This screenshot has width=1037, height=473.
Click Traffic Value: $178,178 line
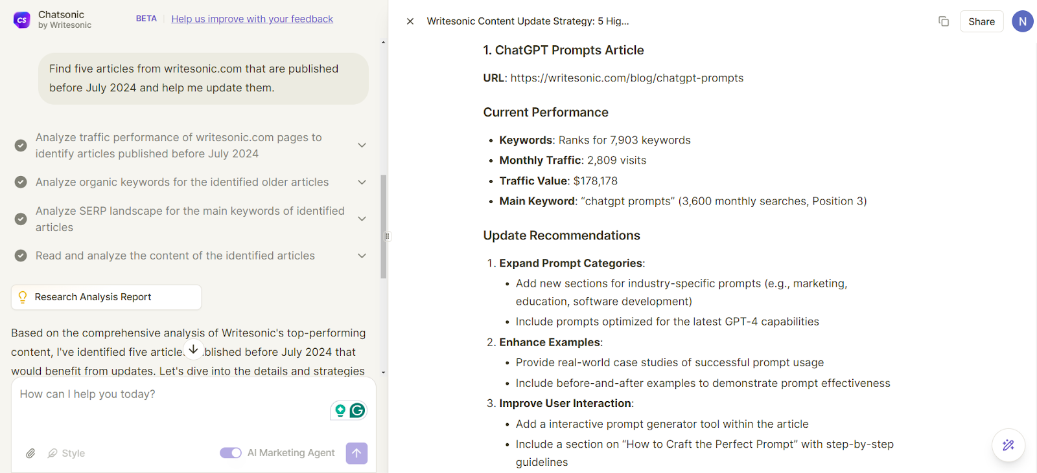[x=558, y=181]
